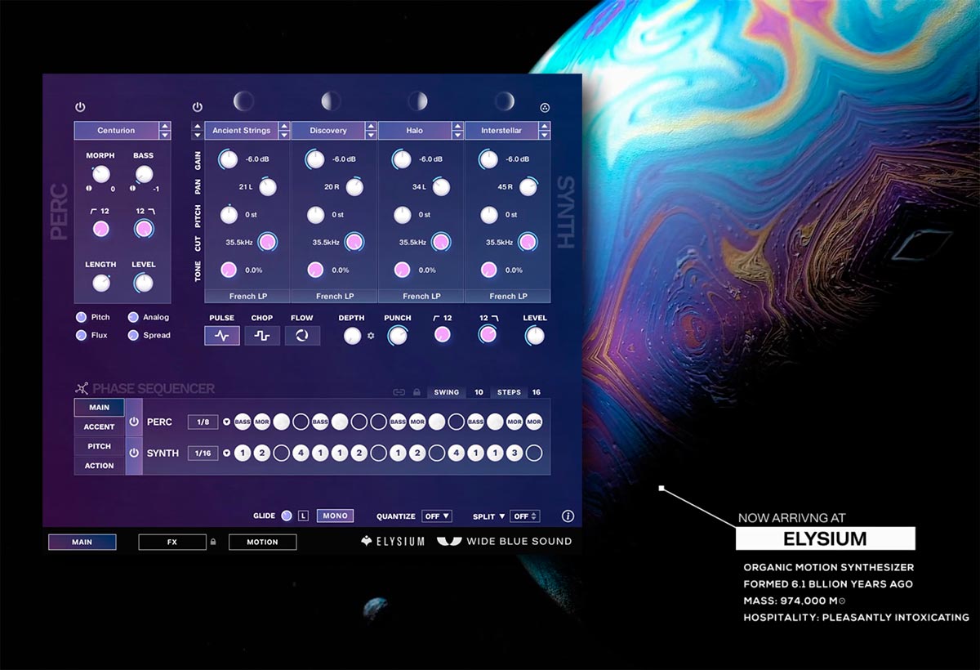Click the first step labeled 4 in SYNTH row
The image size is (980, 670).
point(301,453)
